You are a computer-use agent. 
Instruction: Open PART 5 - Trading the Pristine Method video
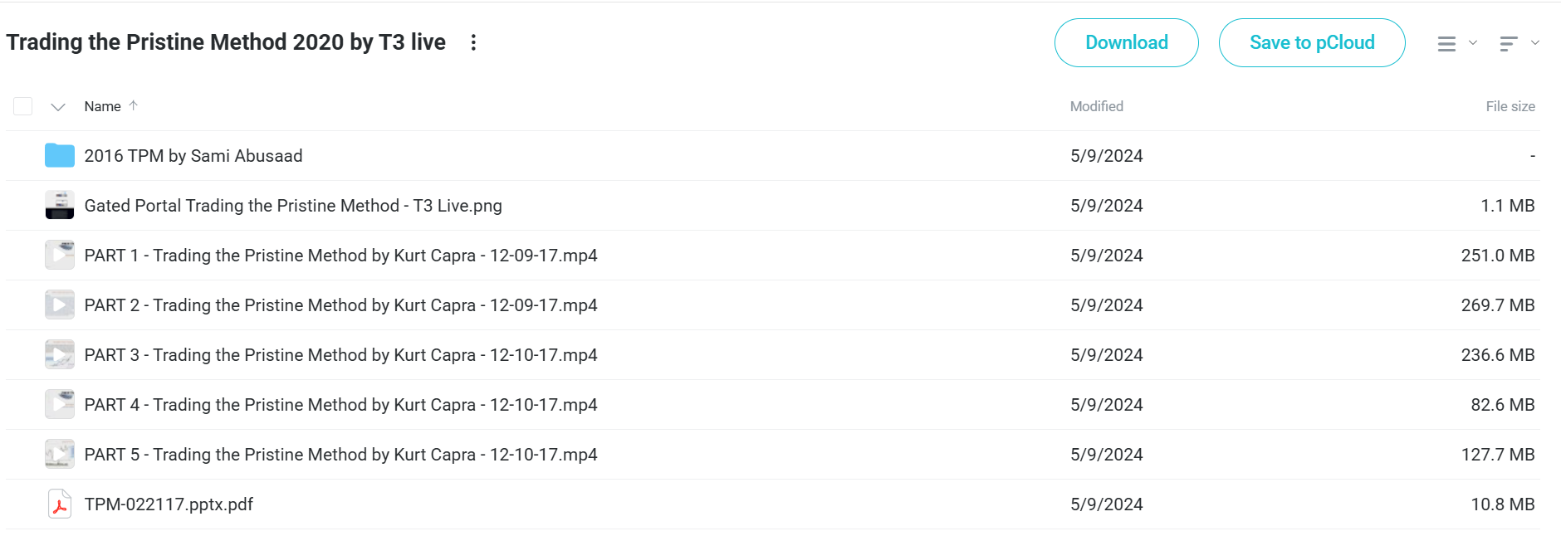(340, 455)
